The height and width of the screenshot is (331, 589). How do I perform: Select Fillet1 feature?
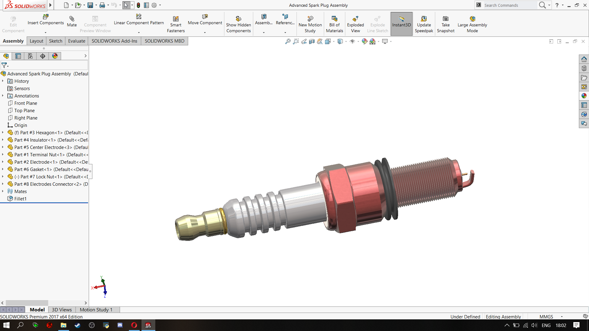(20, 199)
